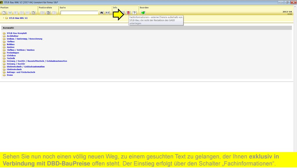Exit the program with the green Beenden icon
Screen dimensions: 297x168
pos(143,13)
